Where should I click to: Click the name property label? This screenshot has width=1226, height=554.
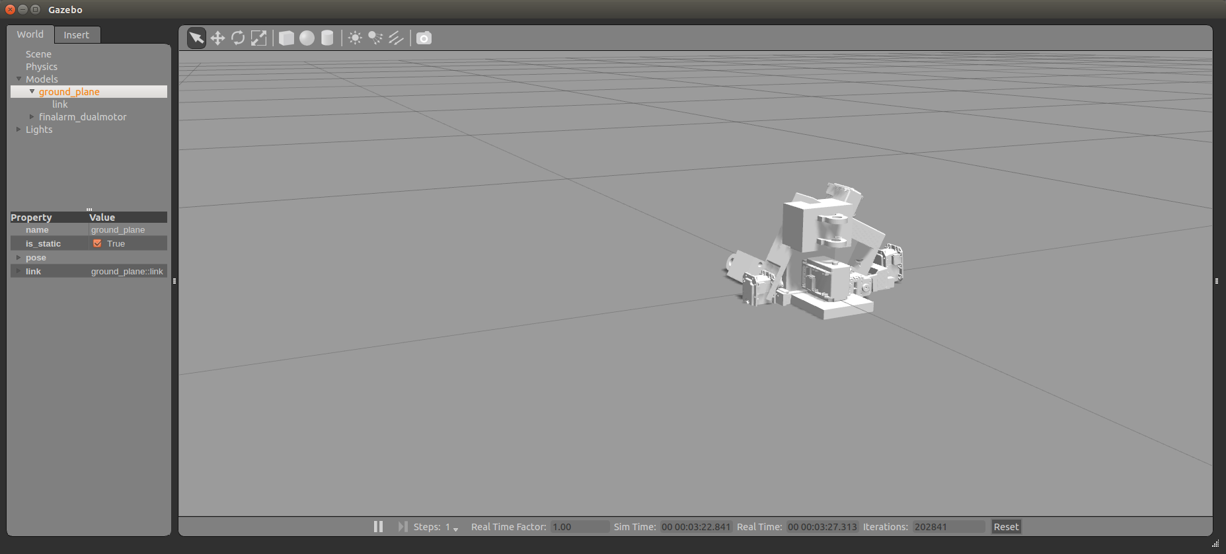tap(37, 230)
